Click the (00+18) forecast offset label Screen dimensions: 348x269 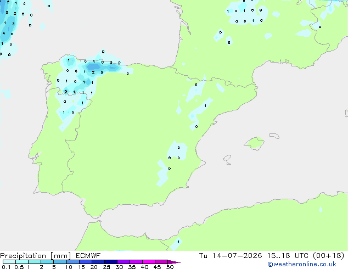[x=328, y=256]
